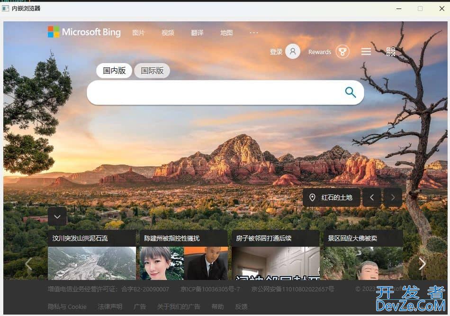Screen dimensions: 450x316
Task: Open headline 汶川突发山洪泥石流
Action: click(80, 238)
